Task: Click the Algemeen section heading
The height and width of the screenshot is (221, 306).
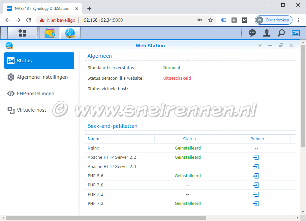Action: 100,56
